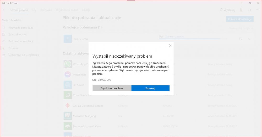Retry the Twój telefon download

click(241, 39)
